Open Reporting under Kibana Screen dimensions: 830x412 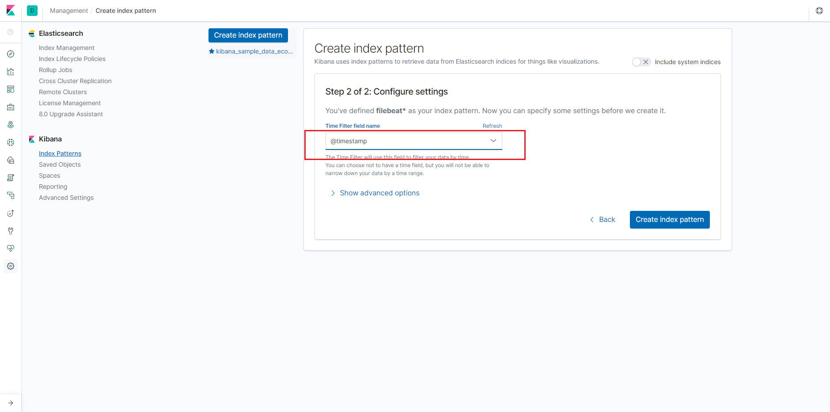click(x=53, y=187)
